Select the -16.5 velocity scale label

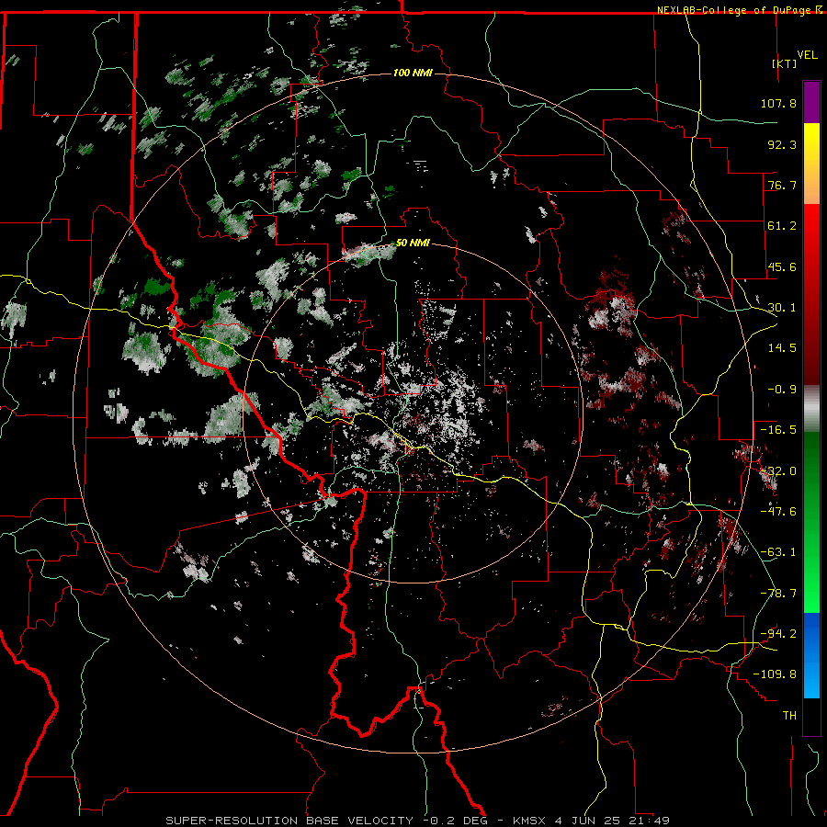pos(778,430)
